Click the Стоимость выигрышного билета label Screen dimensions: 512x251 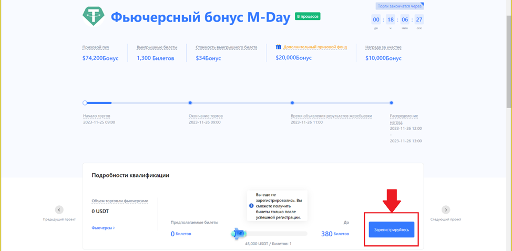tap(226, 47)
